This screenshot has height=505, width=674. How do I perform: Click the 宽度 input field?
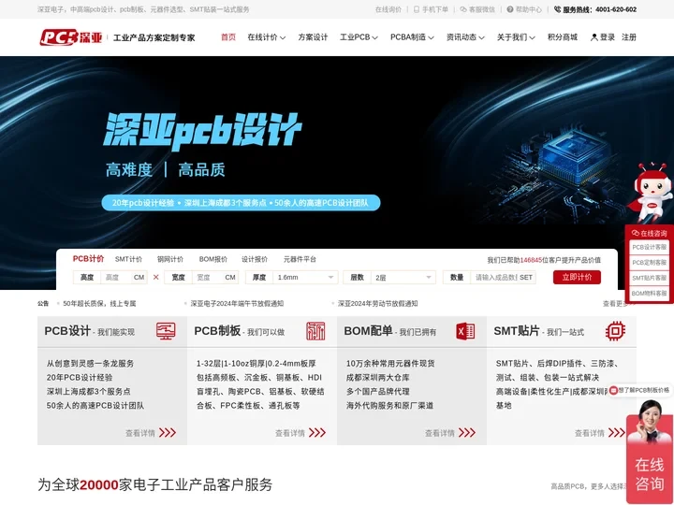click(x=207, y=278)
